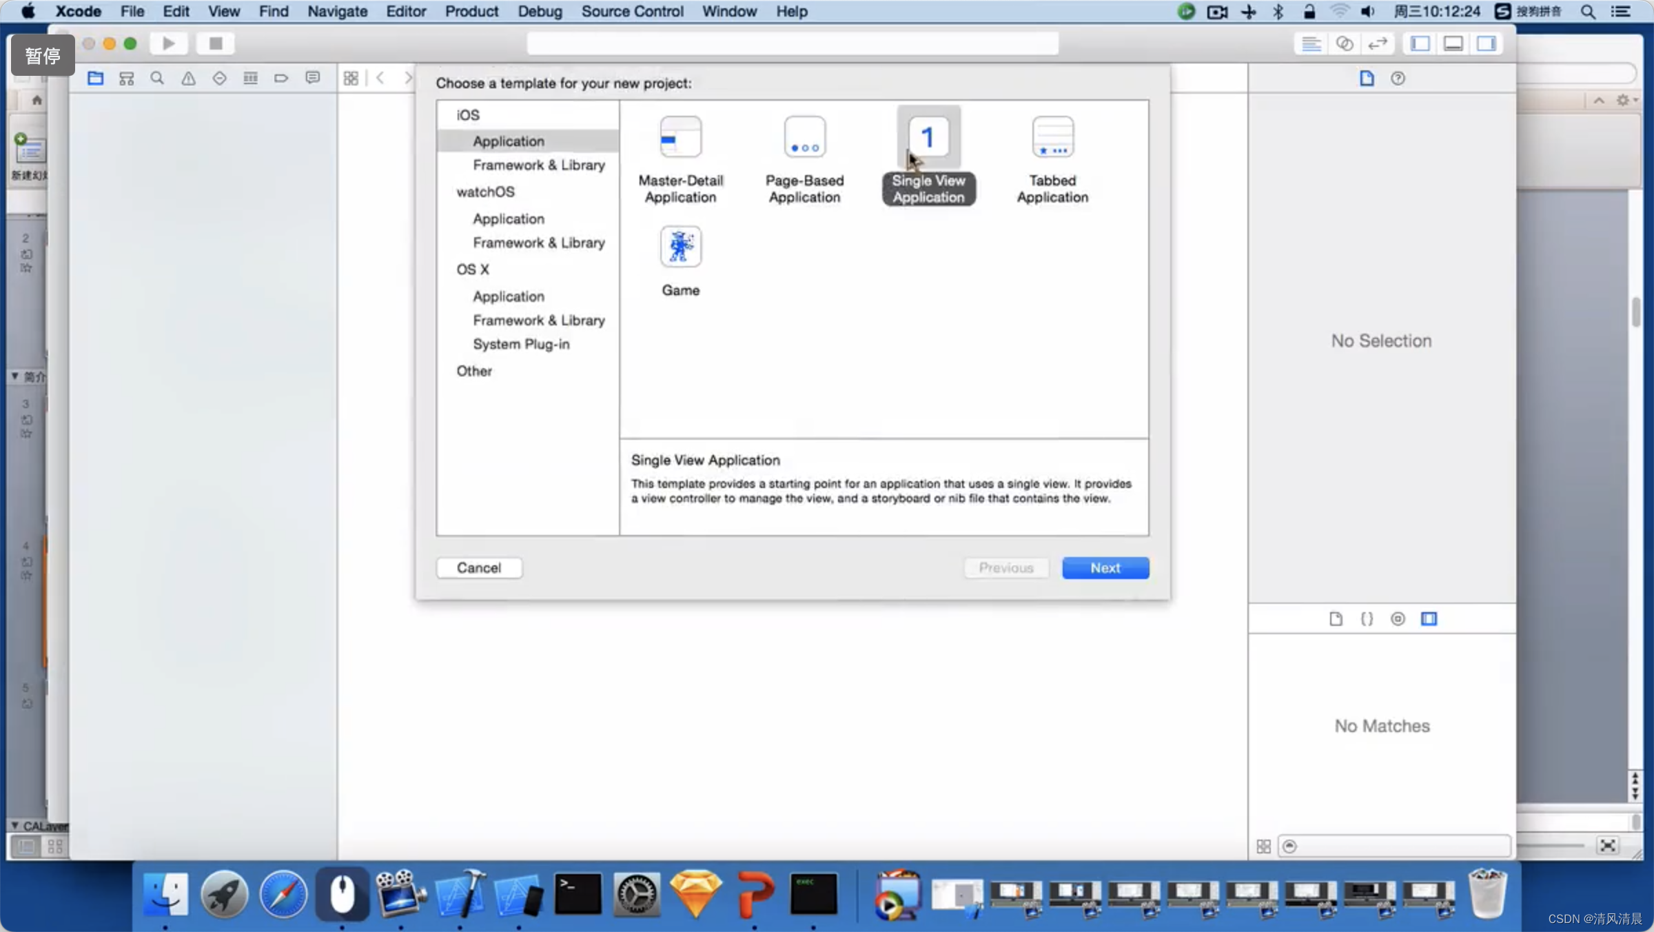Pick the Tabbed Application template
Viewport: 1654px width, 932px height.
pos(1052,160)
